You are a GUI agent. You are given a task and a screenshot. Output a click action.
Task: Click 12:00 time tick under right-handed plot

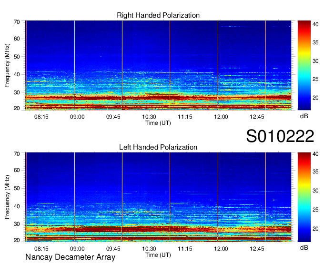pos(221,117)
